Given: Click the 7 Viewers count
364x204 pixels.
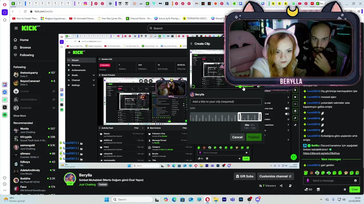Looking at the screenshot, I should click(x=267, y=186).
